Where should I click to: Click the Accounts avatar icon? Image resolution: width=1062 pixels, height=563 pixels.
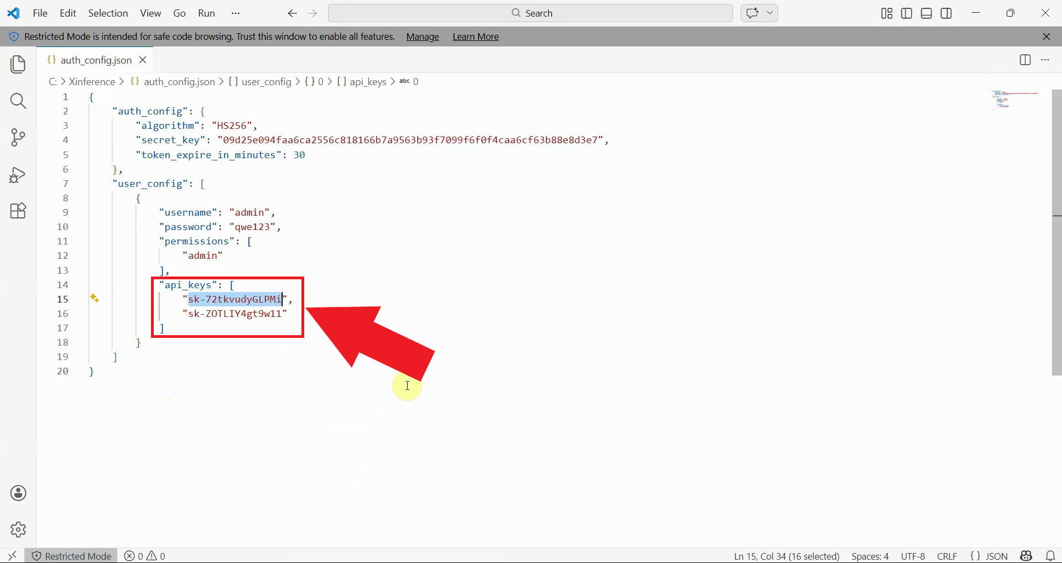[x=18, y=493]
